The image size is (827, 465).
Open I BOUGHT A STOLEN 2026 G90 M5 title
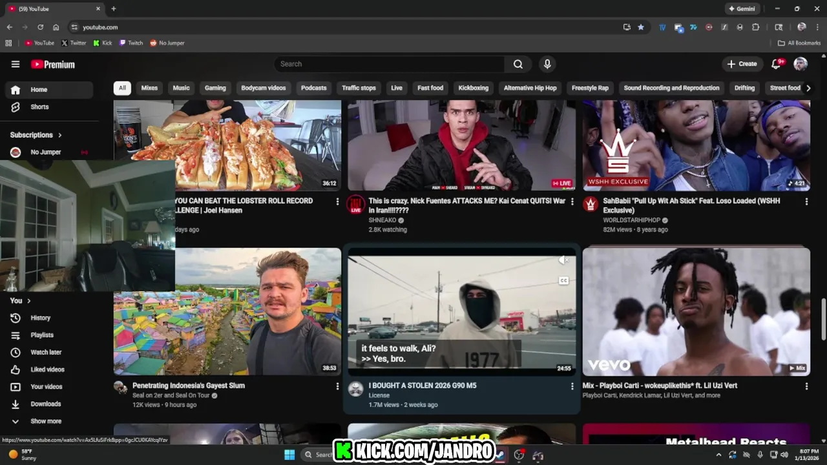coord(423,386)
